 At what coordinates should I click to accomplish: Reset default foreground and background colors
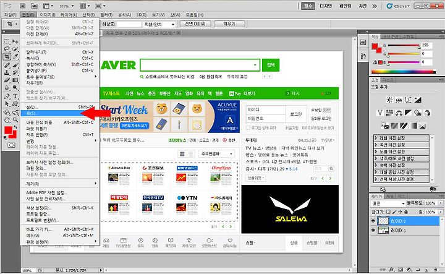coord(6,138)
